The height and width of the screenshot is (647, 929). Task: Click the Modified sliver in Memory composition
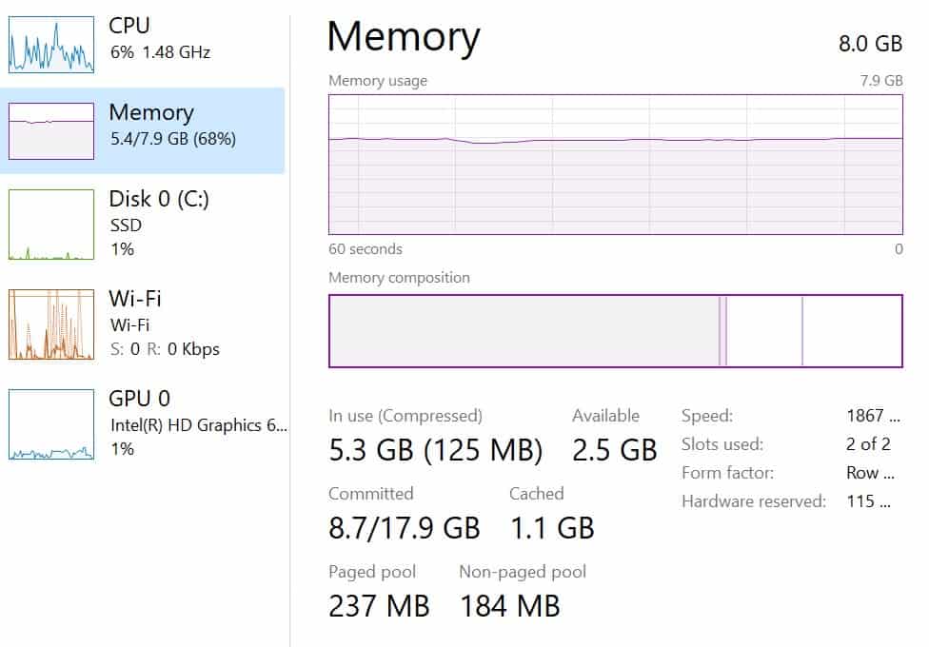[722, 330]
